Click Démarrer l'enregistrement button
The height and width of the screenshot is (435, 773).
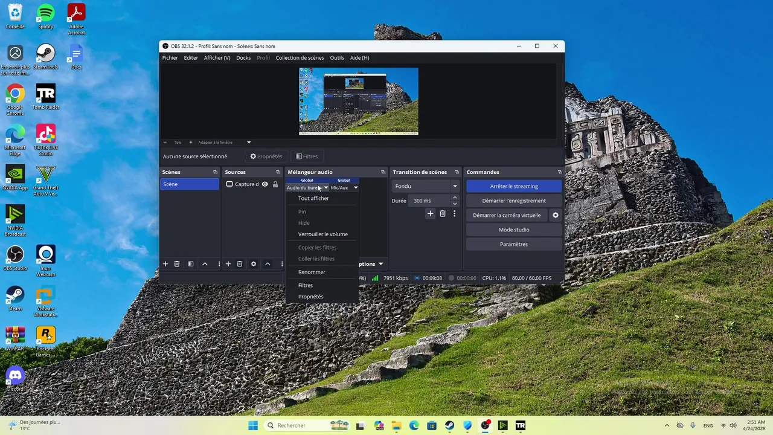click(x=514, y=201)
